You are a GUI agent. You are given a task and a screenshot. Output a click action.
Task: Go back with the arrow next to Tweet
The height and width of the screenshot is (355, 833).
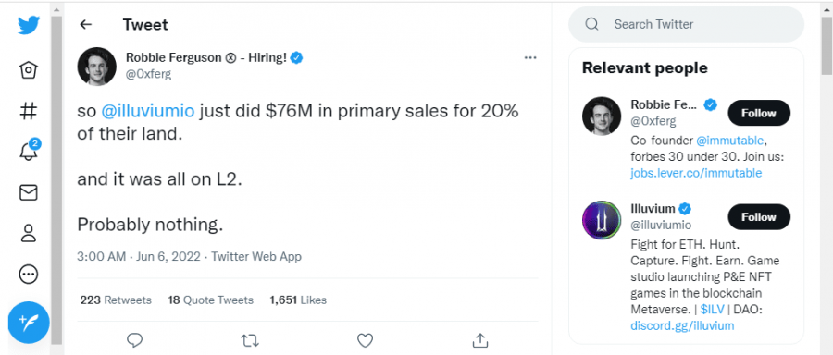pyautogui.click(x=85, y=24)
